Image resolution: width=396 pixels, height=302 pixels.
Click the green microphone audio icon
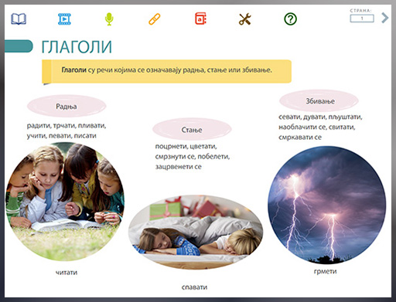pyautogui.click(x=109, y=19)
